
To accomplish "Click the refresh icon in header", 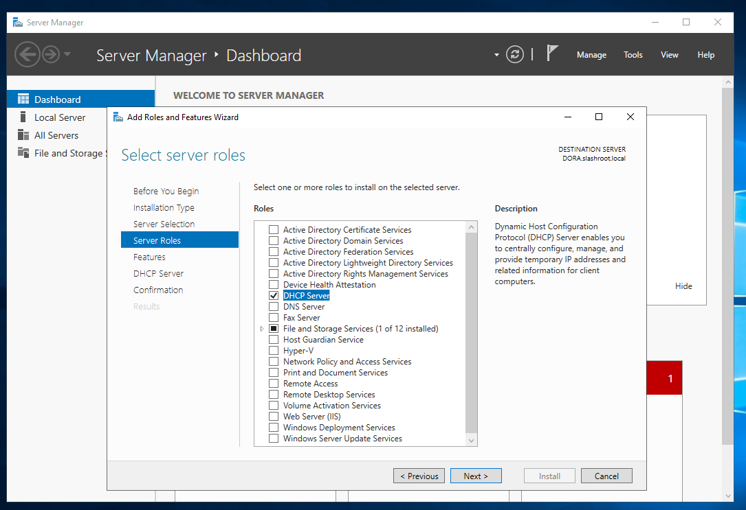I will pos(515,55).
